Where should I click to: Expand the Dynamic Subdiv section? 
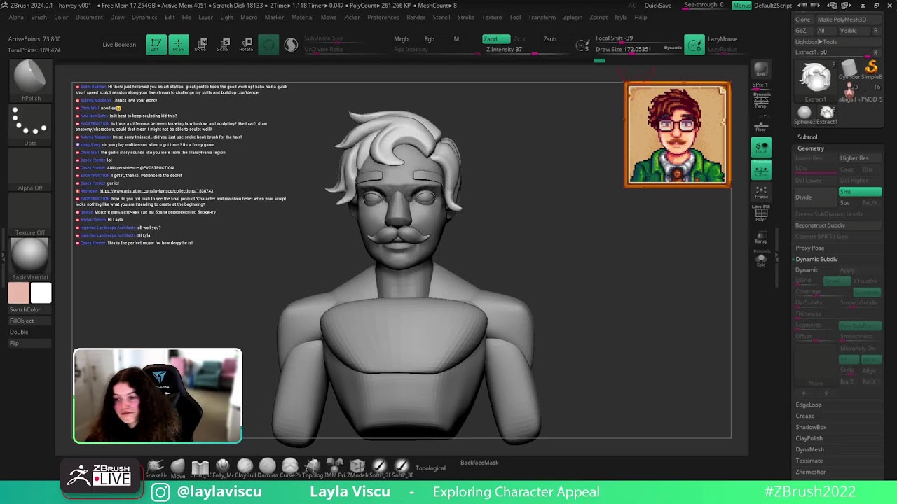coord(816,259)
